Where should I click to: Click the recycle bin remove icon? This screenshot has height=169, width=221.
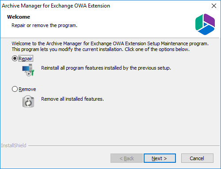pyautogui.click(x=28, y=102)
